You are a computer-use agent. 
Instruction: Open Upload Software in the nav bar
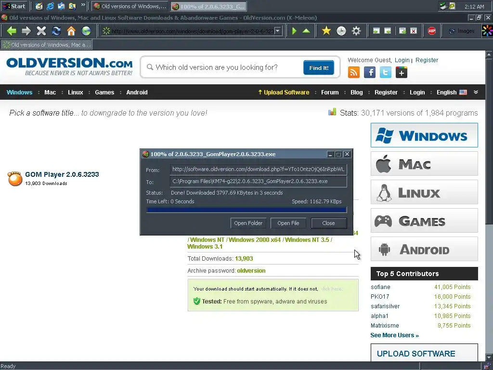coord(284,92)
